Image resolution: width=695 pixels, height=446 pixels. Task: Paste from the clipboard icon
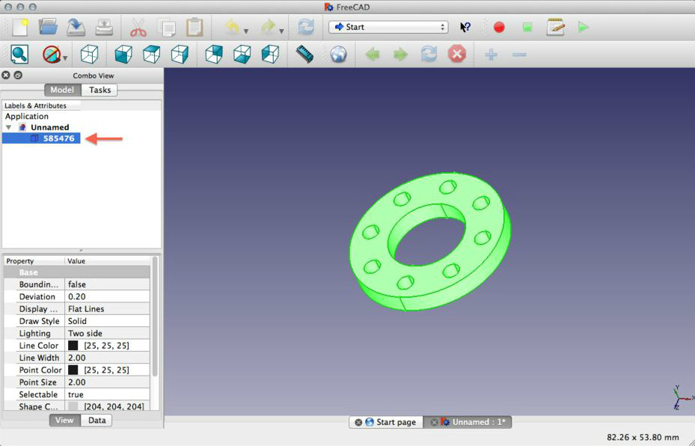tap(195, 28)
